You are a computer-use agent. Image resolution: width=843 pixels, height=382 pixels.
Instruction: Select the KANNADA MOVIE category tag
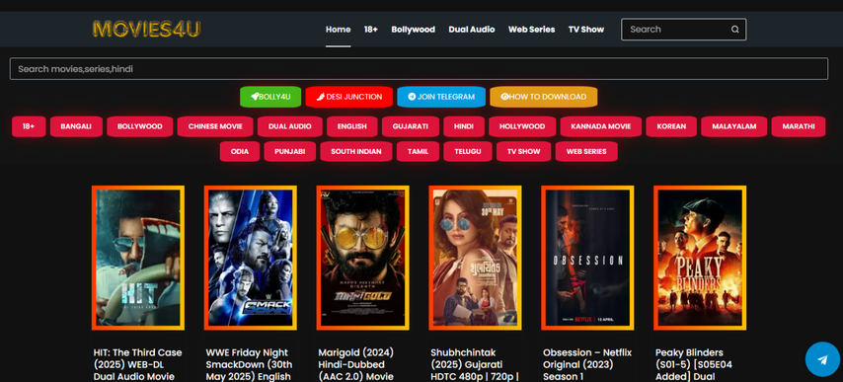tap(600, 126)
